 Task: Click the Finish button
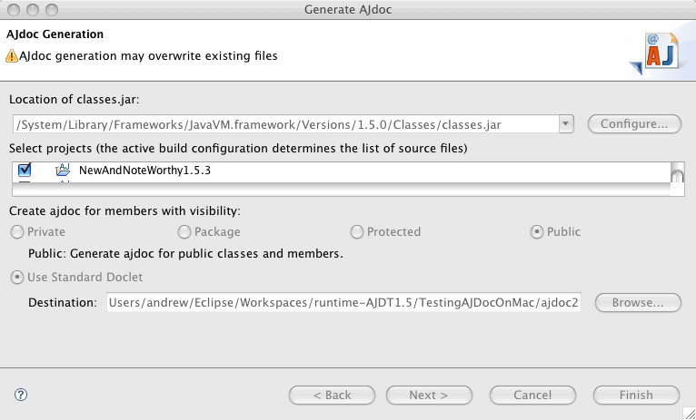(636, 395)
